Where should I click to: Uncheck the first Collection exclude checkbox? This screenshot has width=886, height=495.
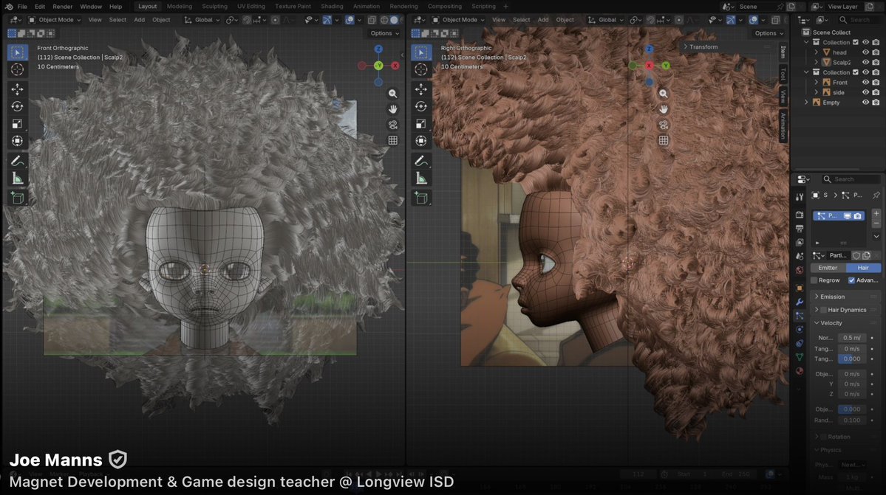(x=856, y=42)
